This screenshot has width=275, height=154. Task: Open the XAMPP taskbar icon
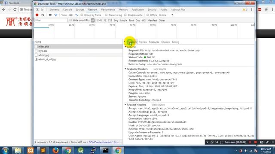[x=31, y=150]
